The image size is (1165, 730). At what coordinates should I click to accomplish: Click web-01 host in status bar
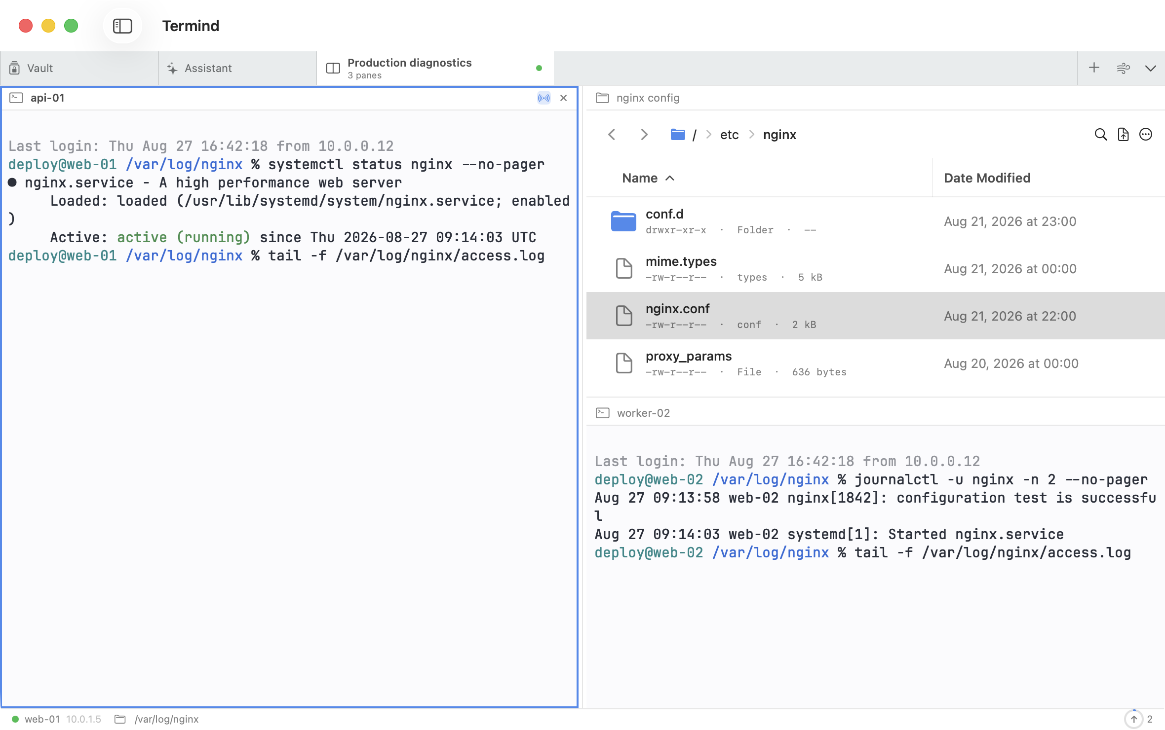(42, 719)
